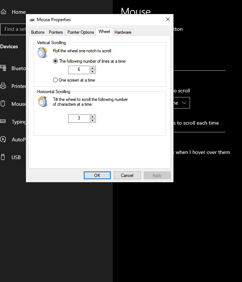Close the Mouse Properties dialog
This screenshot has width=242, height=282.
tap(168, 19)
